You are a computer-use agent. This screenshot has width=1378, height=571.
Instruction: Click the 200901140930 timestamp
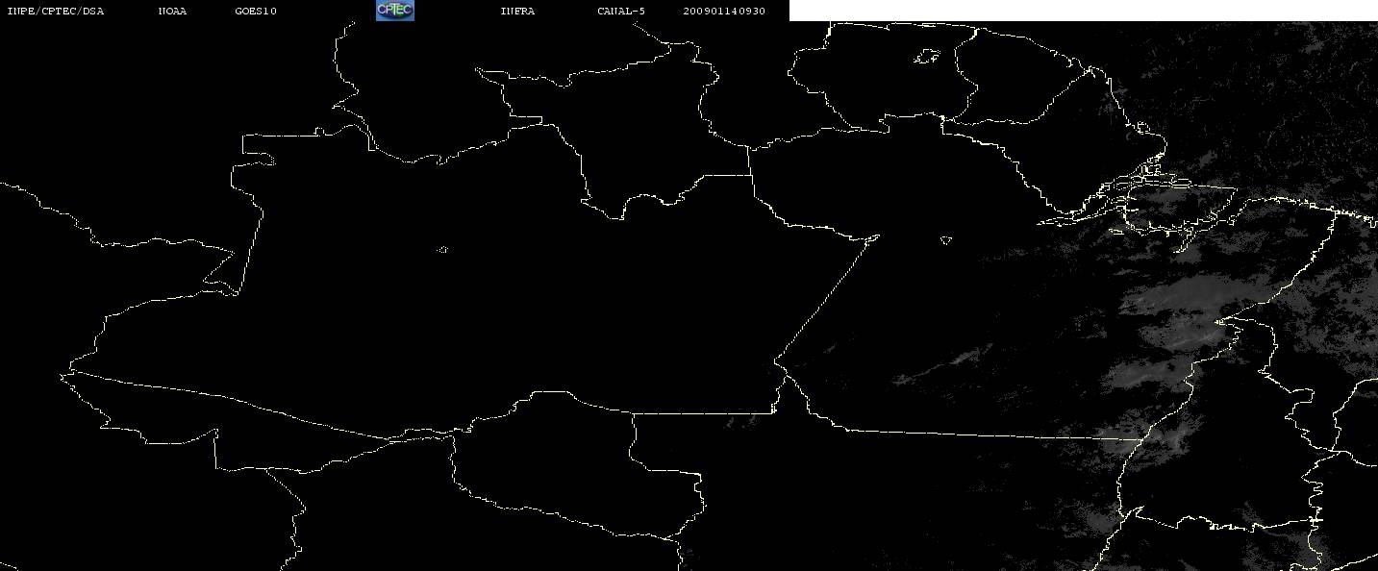[x=724, y=12]
